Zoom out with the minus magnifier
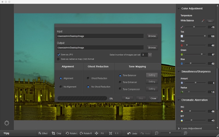Screen dimensions: 219x137 [x=157, y=133]
